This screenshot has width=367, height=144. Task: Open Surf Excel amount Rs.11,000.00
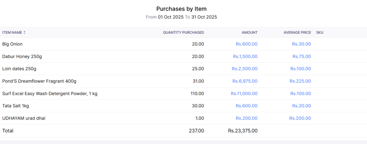pos(244,94)
